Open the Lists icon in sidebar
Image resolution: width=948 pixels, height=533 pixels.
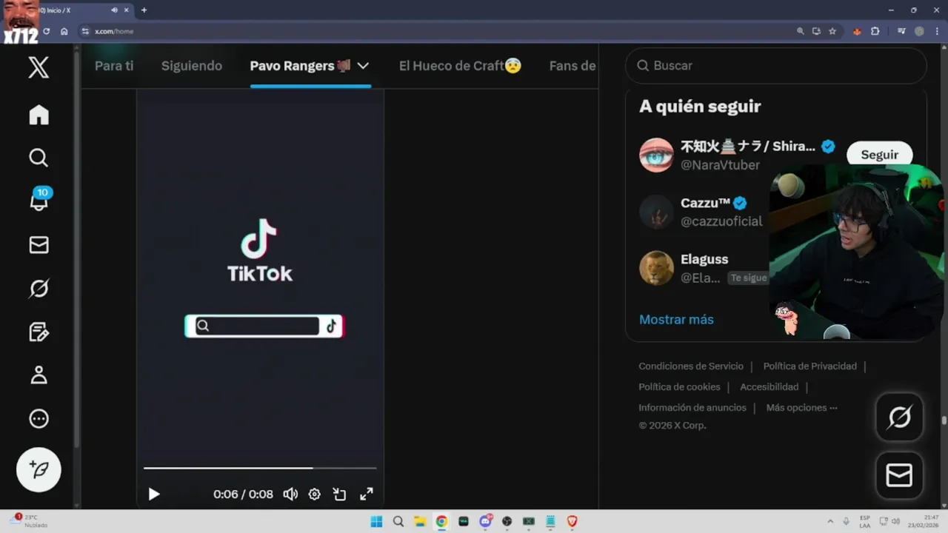coord(39,332)
